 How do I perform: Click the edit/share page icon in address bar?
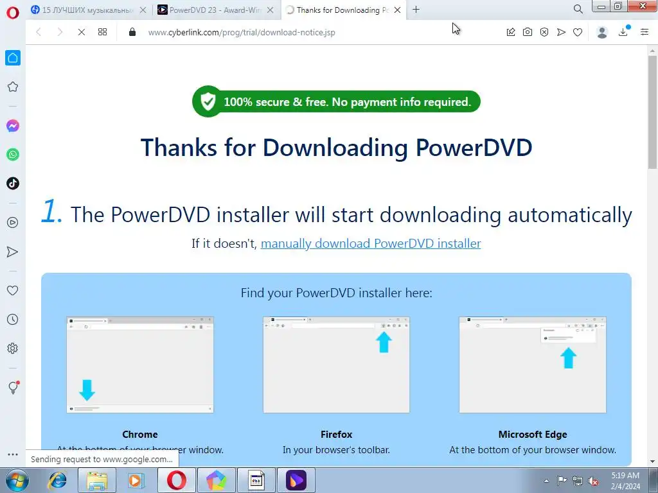click(x=511, y=32)
